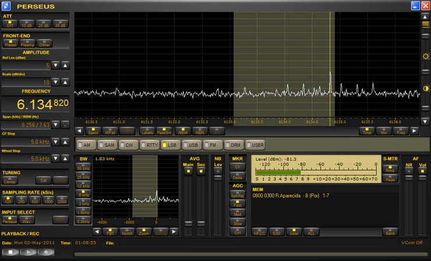Toggle PeakSrc peak search

click(164, 131)
